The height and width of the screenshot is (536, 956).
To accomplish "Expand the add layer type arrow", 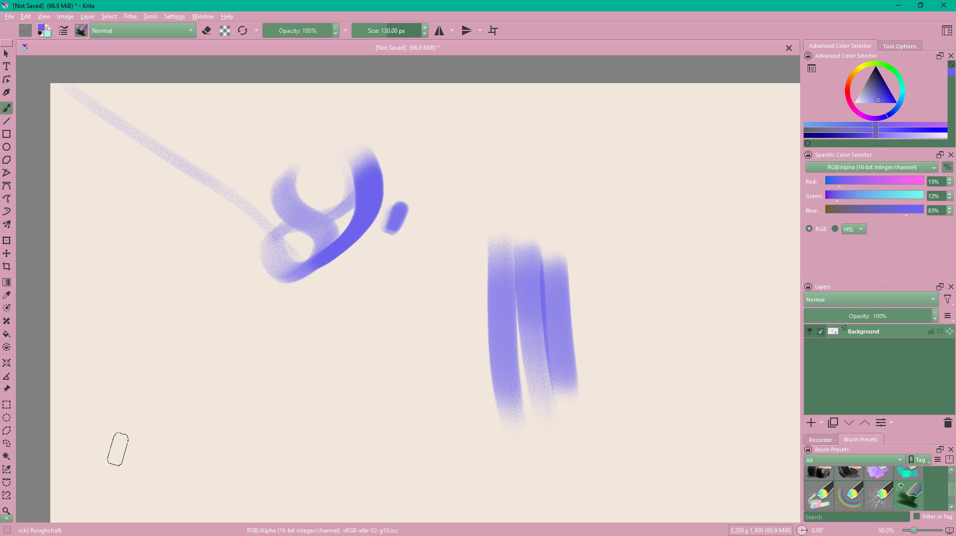I will click(x=822, y=423).
